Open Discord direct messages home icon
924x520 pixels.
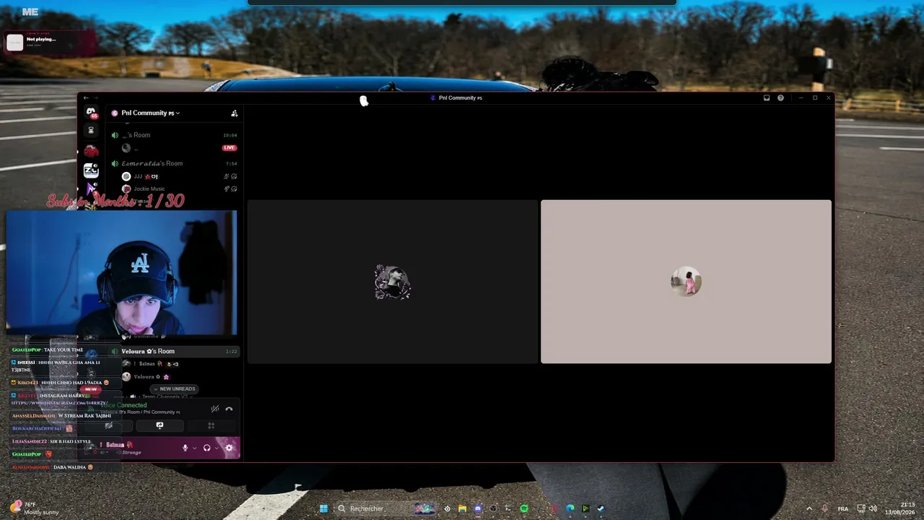pos(91,112)
